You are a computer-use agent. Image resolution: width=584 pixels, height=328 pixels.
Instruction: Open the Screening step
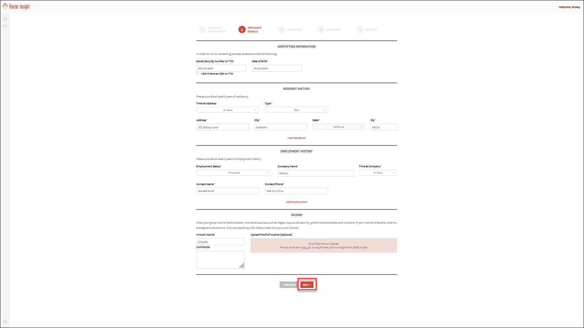329,29
